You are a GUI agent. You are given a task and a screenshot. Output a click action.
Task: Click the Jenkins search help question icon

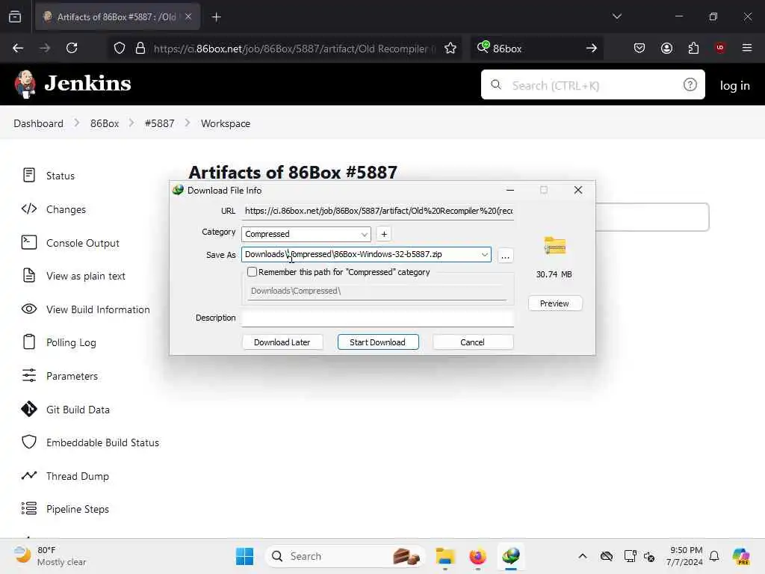tap(690, 85)
